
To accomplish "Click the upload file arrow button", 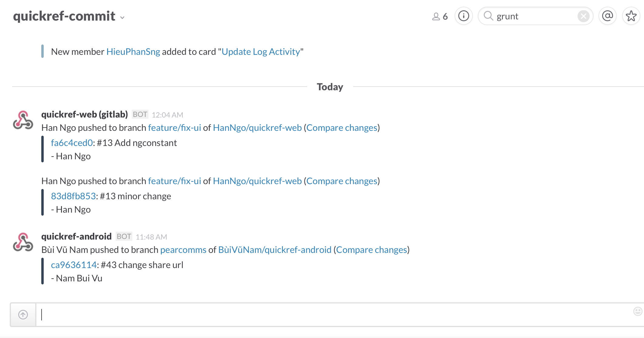I will click(23, 315).
